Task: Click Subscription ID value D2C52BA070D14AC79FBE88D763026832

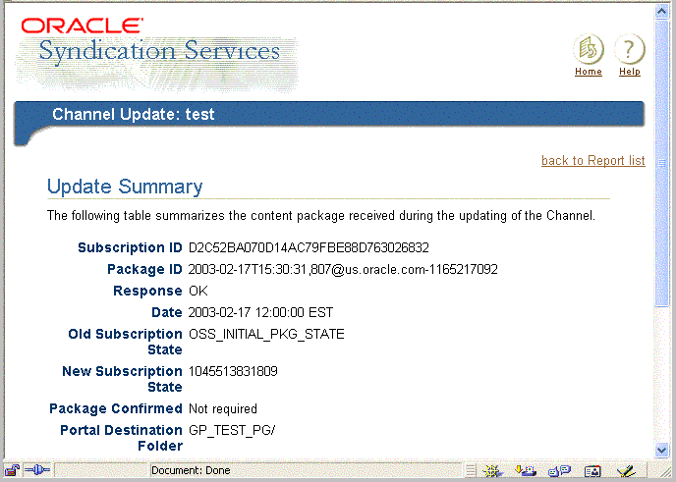Action: [309, 247]
